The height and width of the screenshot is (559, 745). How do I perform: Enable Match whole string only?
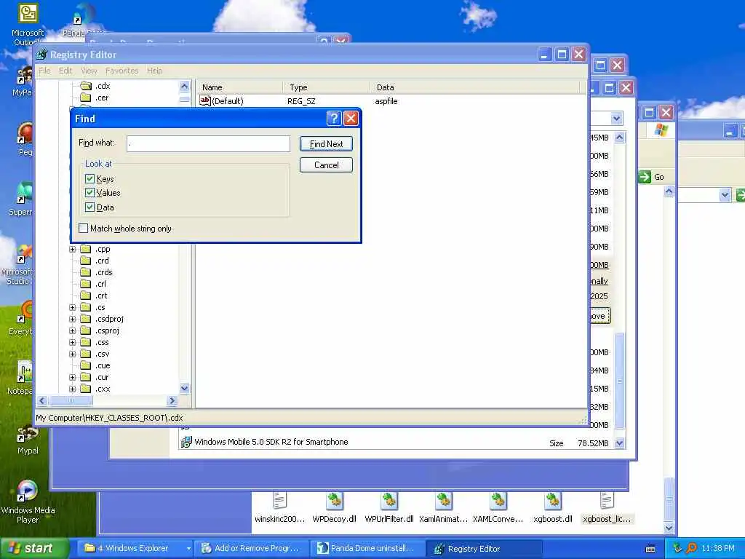click(84, 228)
